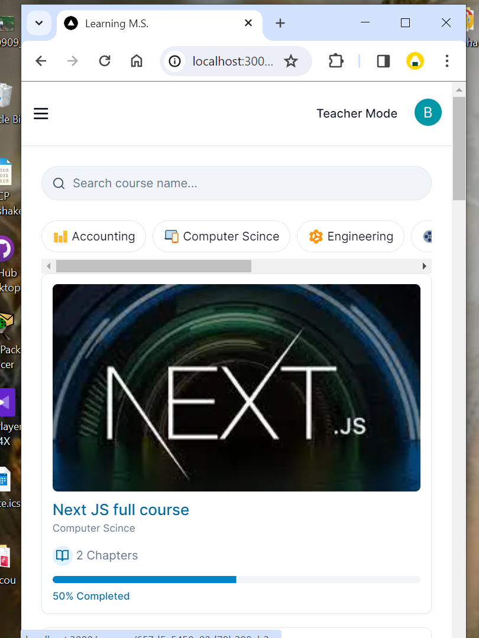This screenshot has width=479, height=638.
Task: Open the Next JS full course title
Action: (x=121, y=510)
